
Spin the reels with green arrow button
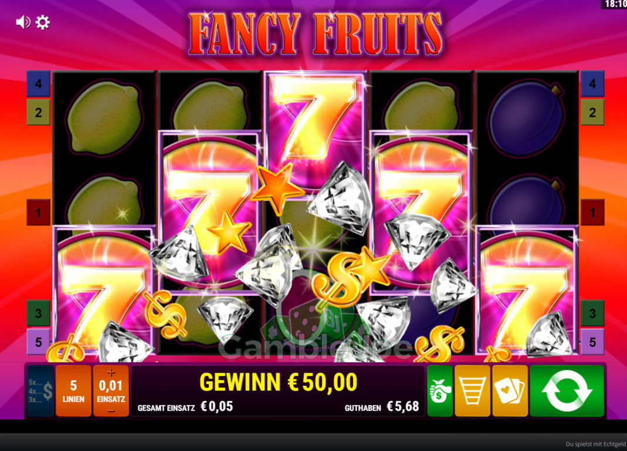567,391
